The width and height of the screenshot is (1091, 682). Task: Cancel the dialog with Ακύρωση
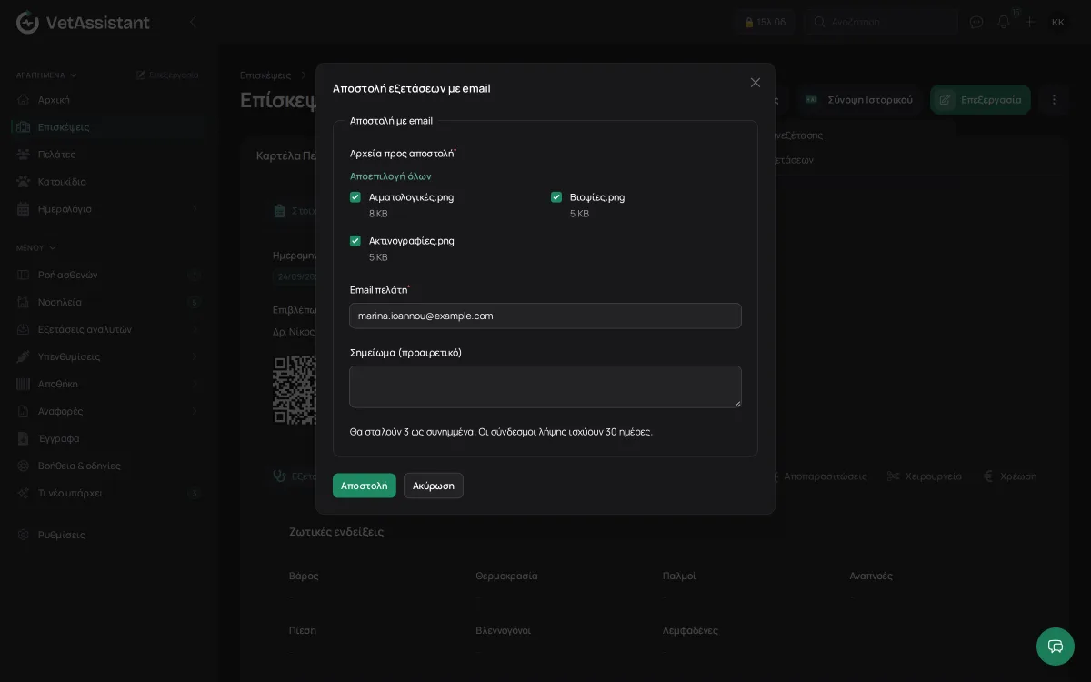tap(434, 486)
